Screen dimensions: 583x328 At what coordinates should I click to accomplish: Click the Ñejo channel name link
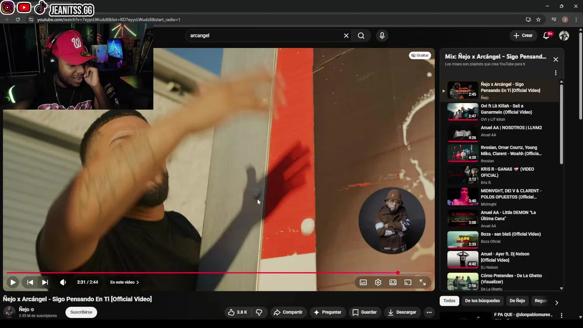24,309
